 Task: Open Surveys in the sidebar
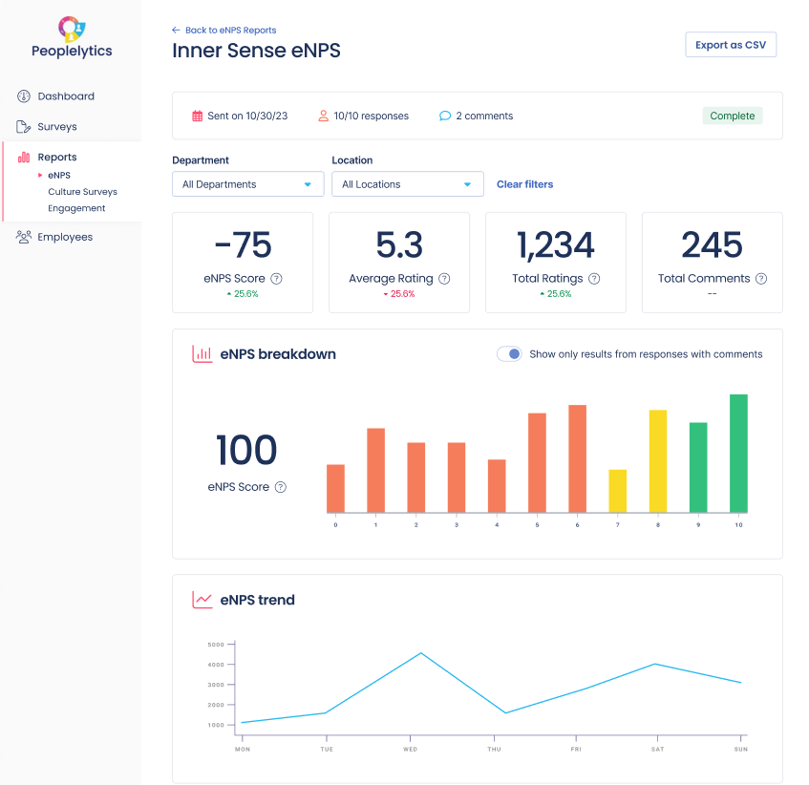pos(57,127)
